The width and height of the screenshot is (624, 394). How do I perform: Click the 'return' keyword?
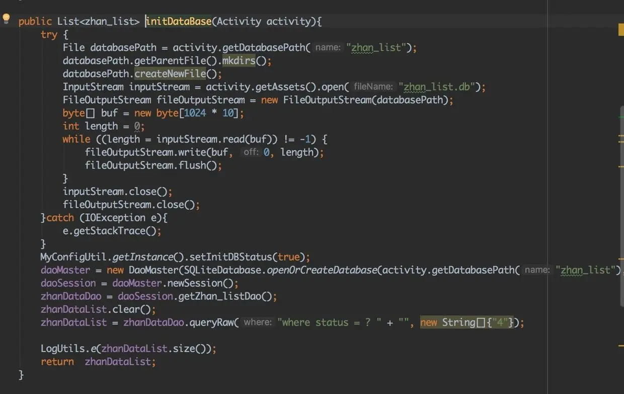(x=57, y=361)
